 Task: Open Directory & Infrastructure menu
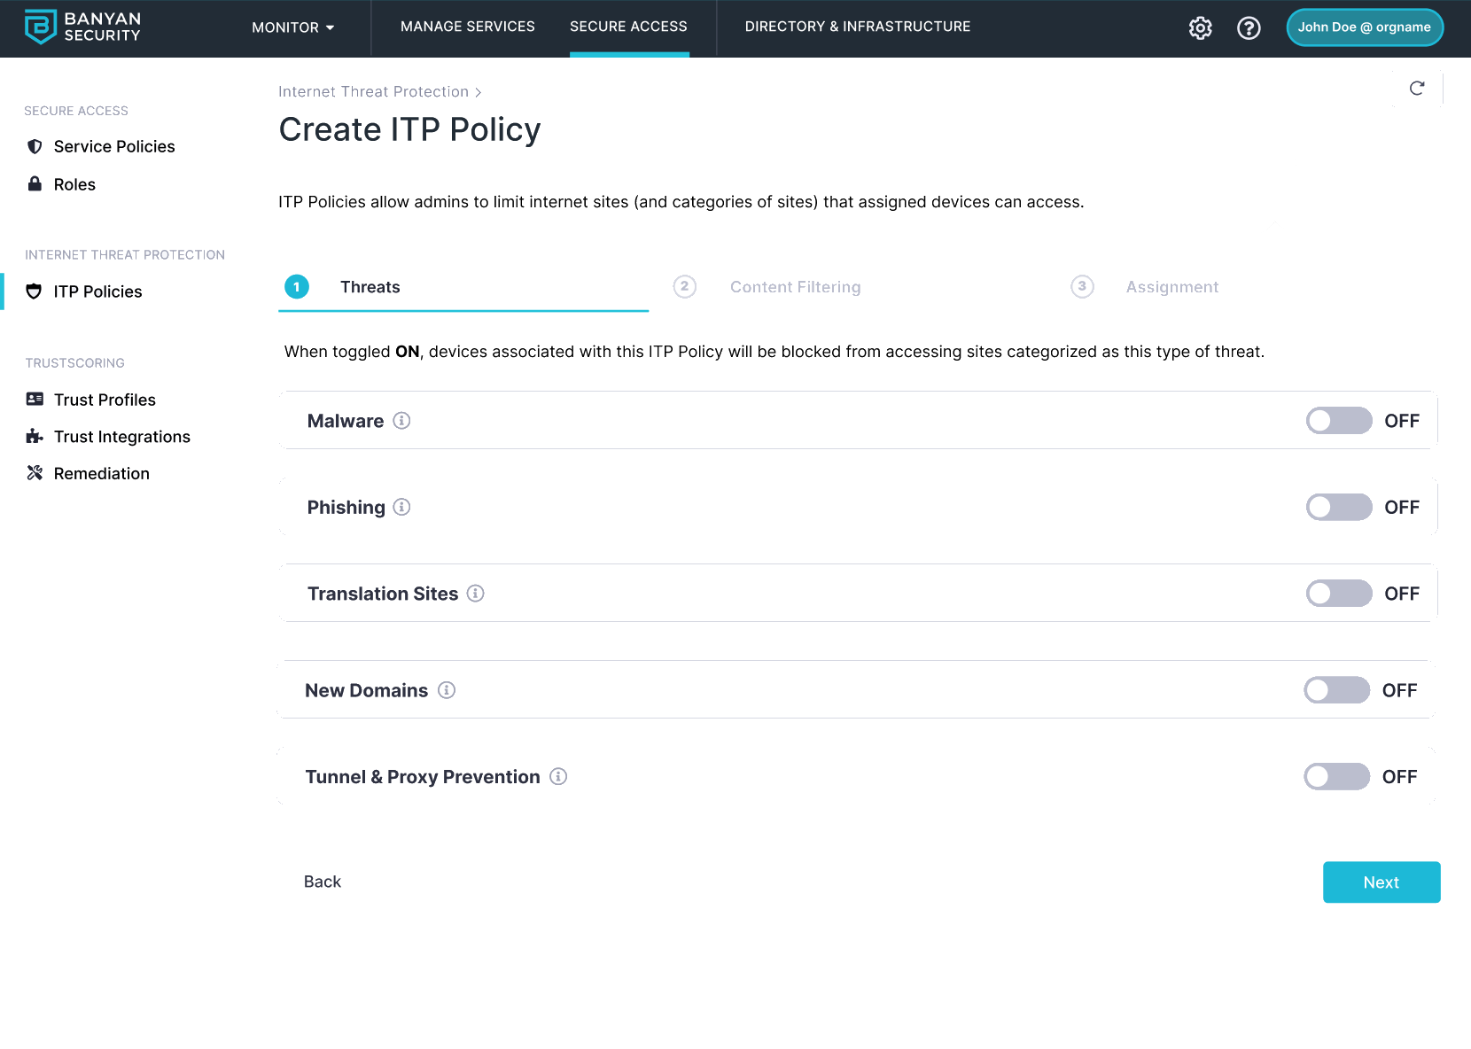coord(857,27)
